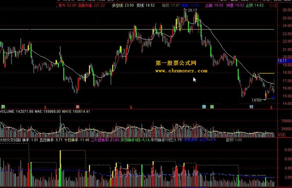Screen dimensions: 292x188
Task: Click the 变线: 16.52 indicator label
Action: [x=146, y=5]
